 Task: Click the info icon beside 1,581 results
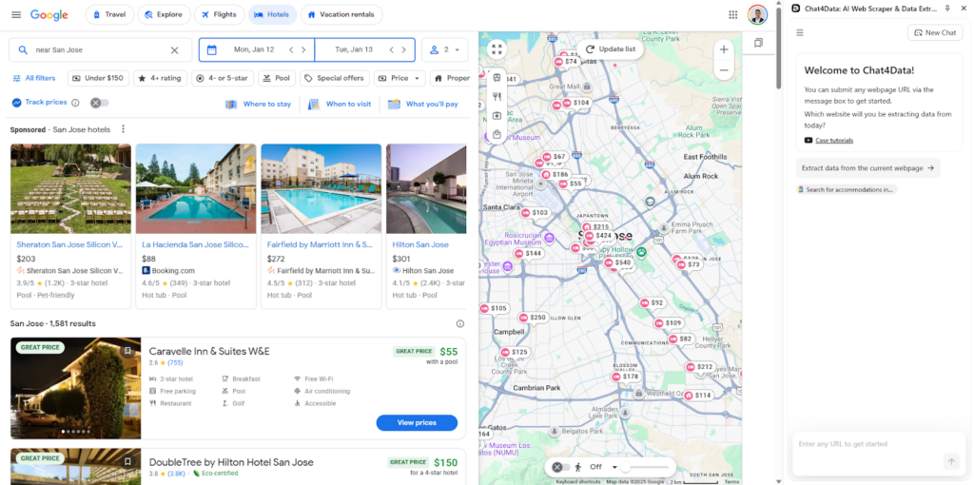(x=460, y=323)
